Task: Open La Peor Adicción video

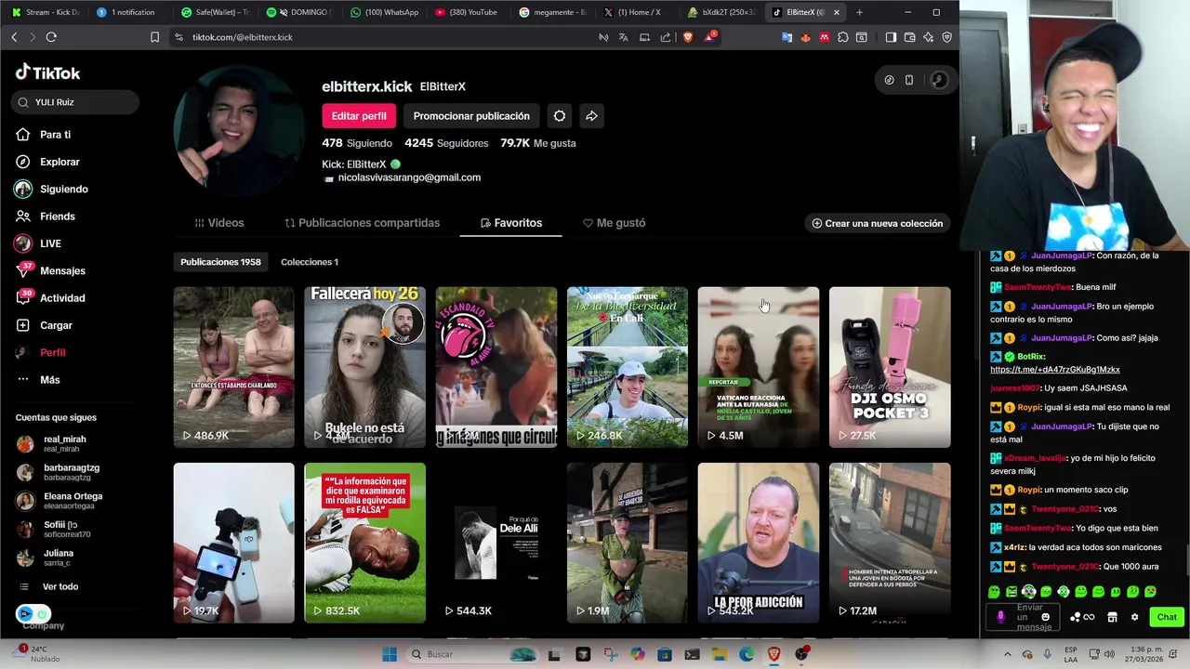Action: [x=759, y=543]
